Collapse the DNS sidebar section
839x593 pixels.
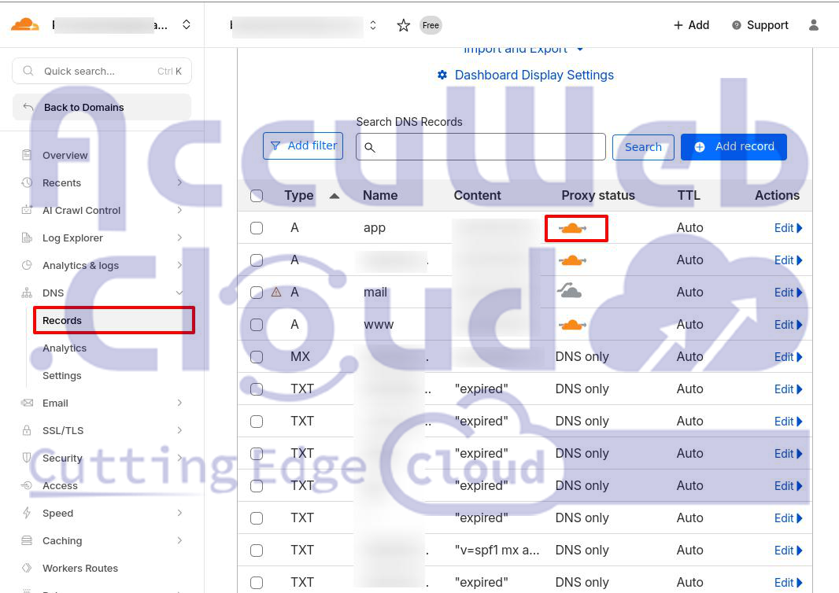coord(179,293)
